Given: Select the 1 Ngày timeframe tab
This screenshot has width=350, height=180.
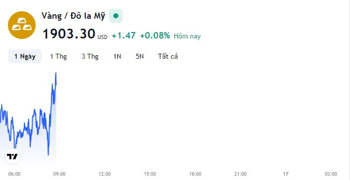Looking at the screenshot, I should [25, 56].
